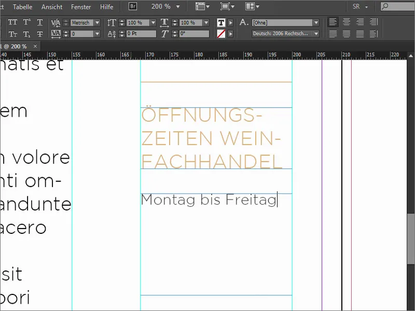Click the Skew angle 0° field
Image resolution: width=415 pixels, height=311 pixels.
(194, 34)
